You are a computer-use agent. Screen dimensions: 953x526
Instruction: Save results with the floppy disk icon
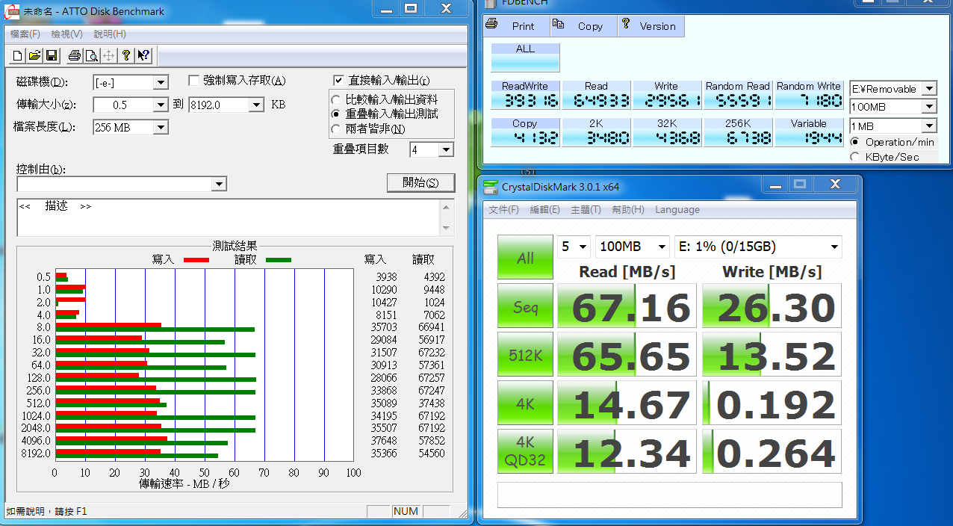click(x=52, y=55)
